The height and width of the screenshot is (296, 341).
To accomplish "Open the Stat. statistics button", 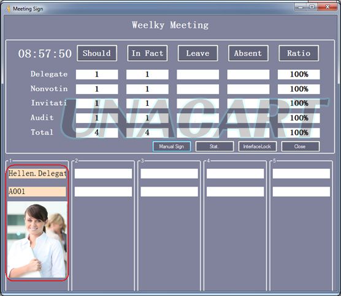I will click(x=215, y=146).
